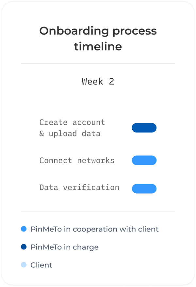Click the ampersand before upload data
The image size is (196, 287).
tap(42, 134)
